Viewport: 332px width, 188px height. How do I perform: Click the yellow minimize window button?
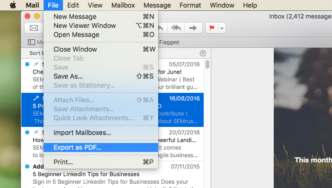(x=37, y=16)
